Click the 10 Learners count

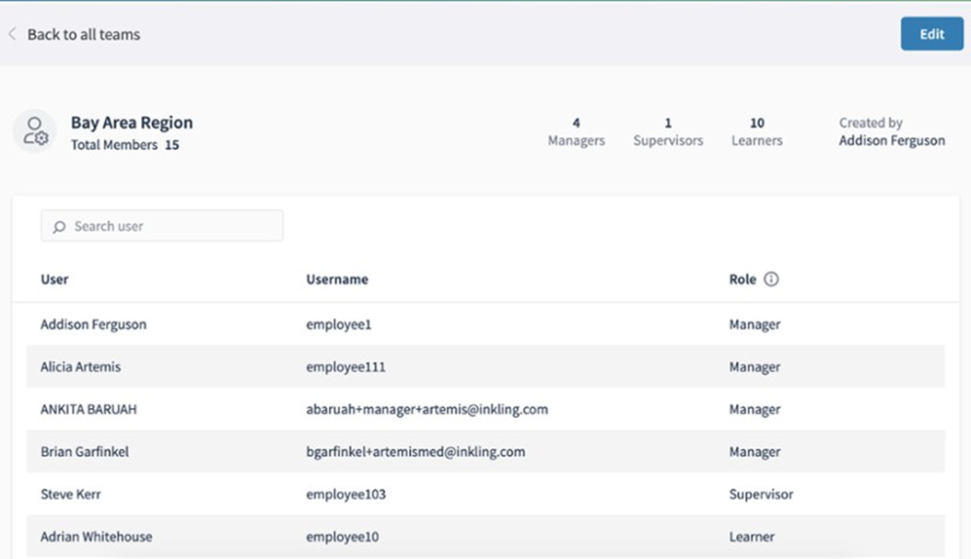(x=756, y=132)
